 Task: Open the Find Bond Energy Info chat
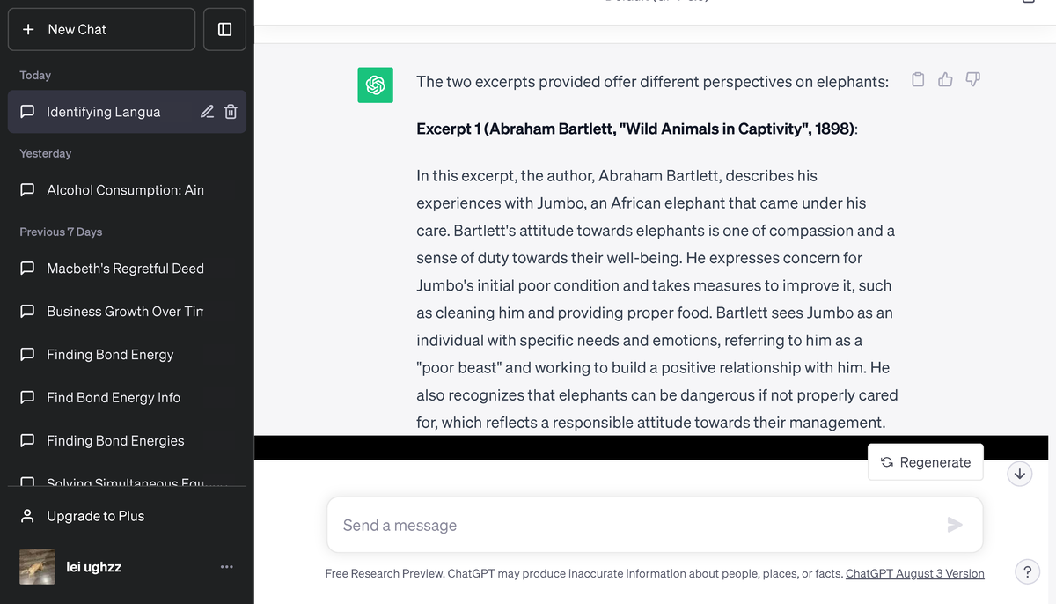coord(114,398)
